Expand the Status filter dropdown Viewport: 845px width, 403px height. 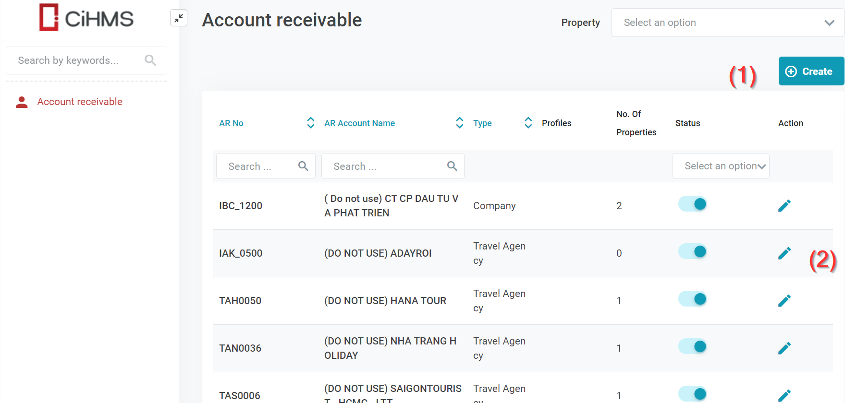click(721, 166)
